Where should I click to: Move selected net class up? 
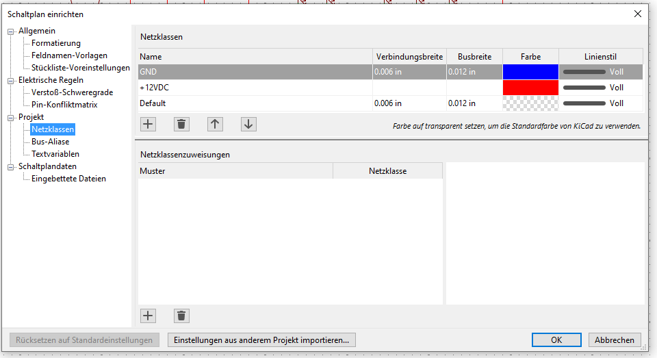(215, 124)
